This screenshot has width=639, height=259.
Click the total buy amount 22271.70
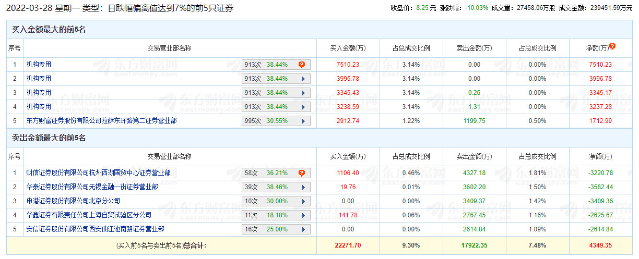tap(348, 245)
